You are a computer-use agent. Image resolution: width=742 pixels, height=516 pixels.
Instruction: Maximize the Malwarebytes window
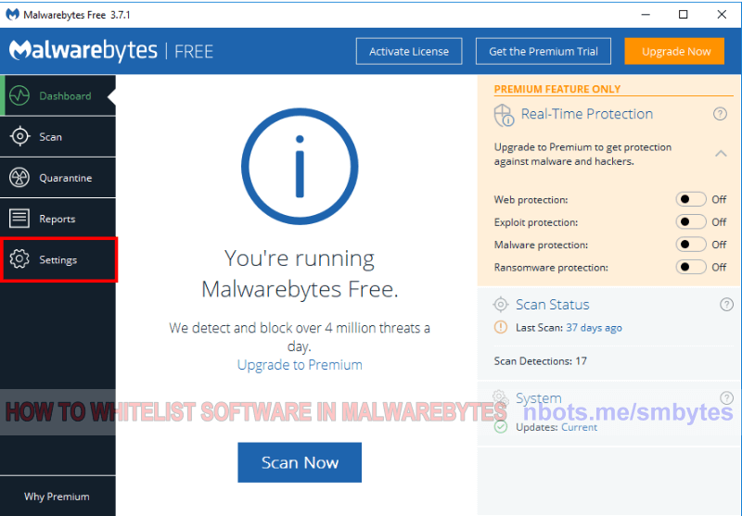pyautogui.click(x=683, y=15)
